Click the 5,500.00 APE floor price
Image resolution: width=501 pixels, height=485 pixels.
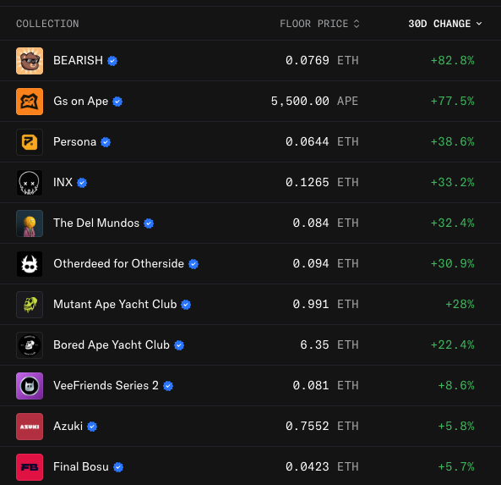[x=315, y=102]
